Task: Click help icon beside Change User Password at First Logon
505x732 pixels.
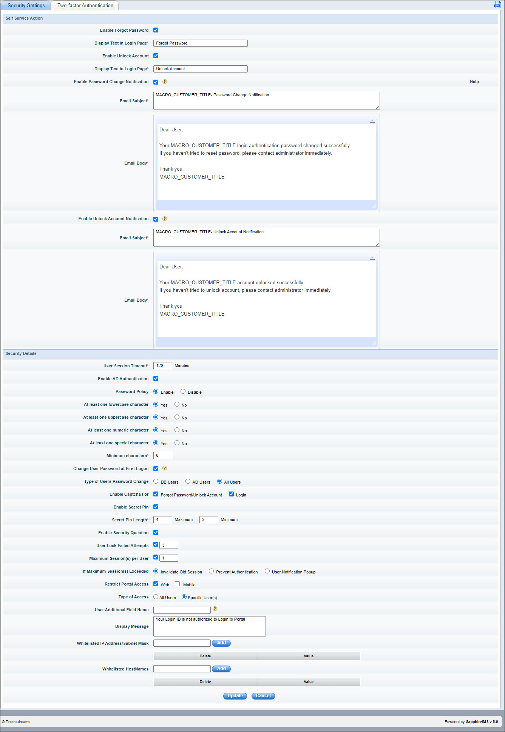Action: (x=165, y=468)
